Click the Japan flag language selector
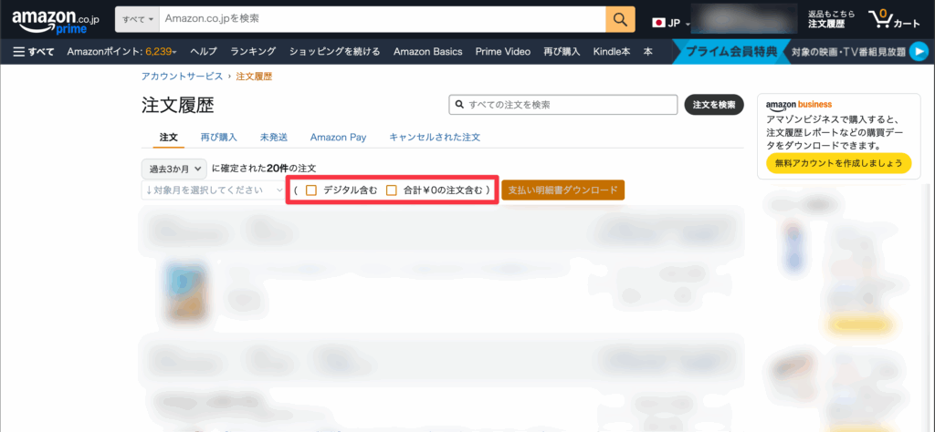The image size is (935, 432). click(658, 23)
